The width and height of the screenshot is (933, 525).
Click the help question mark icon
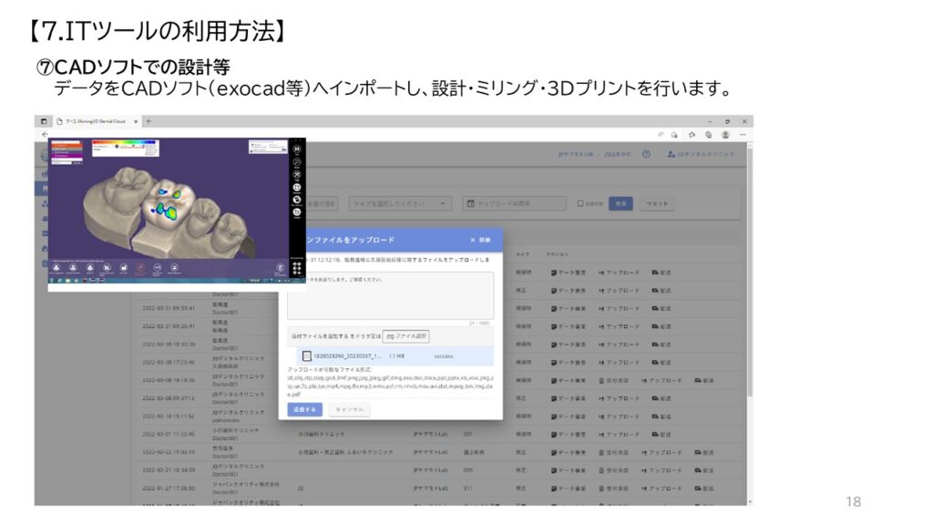tap(646, 154)
